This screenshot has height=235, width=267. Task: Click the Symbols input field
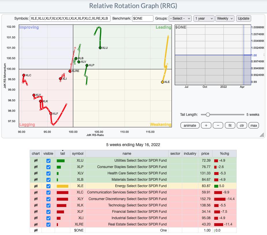[x=70, y=18]
